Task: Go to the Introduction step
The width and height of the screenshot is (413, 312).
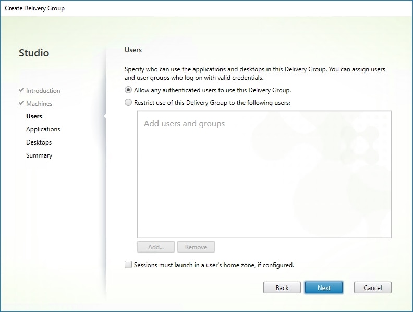Action: [x=43, y=91]
